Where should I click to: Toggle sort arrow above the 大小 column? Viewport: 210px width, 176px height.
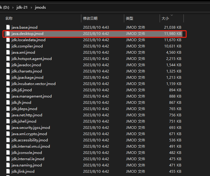point(172,15)
